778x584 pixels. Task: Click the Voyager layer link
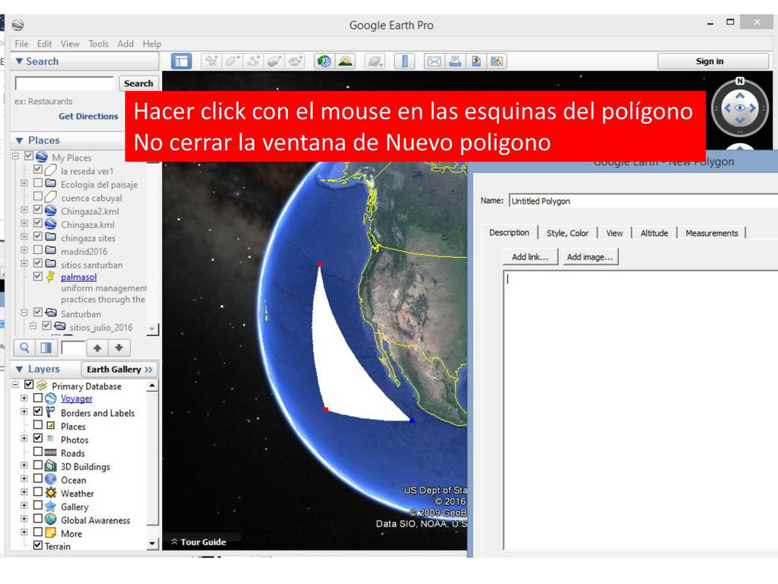point(77,398)
